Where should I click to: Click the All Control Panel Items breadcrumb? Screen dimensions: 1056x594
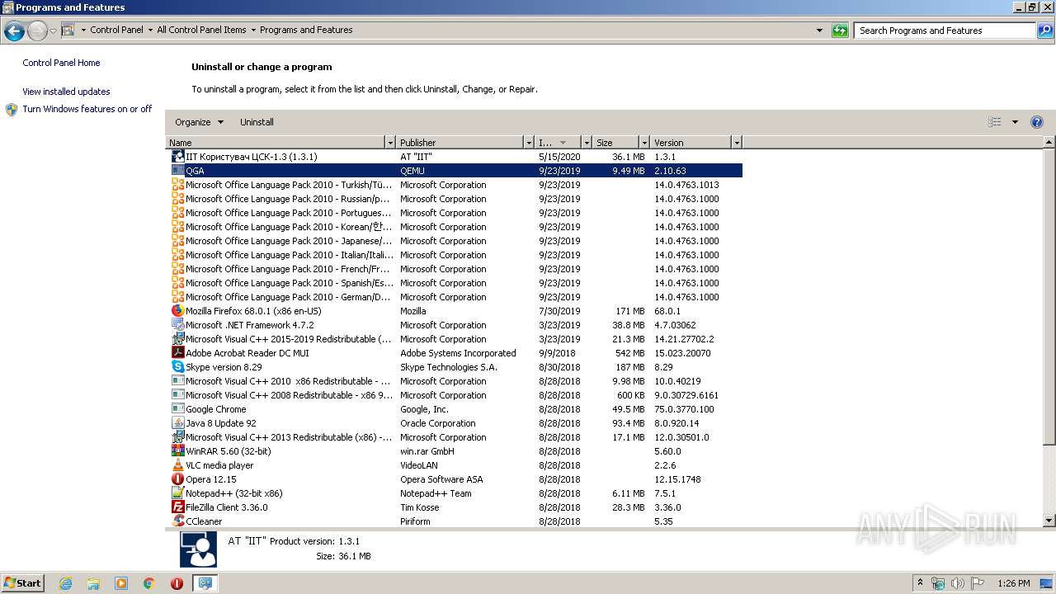(x=201, y=30)
